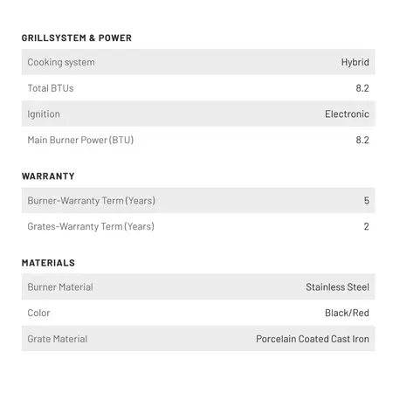
Task: Click the Main Burner Power value 8.2
Action: 362,140
